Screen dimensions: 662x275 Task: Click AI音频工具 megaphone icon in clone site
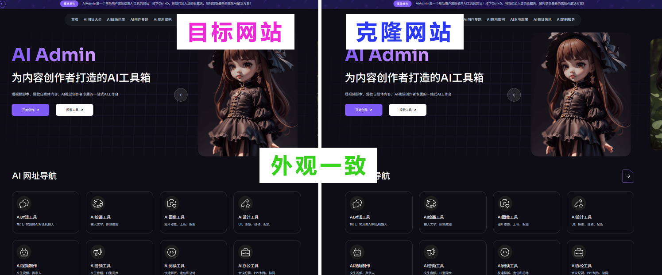pos(431,252)
